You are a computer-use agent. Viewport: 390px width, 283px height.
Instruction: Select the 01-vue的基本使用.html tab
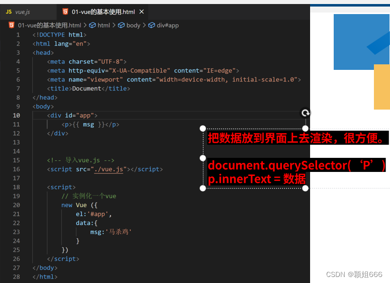(103, 12)
